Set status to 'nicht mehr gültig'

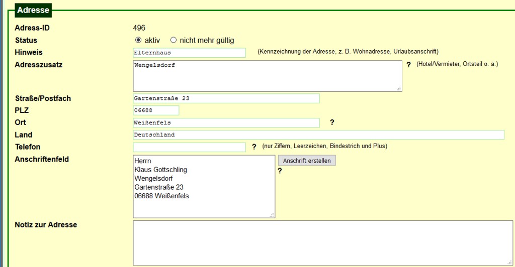tap(174, 40)
